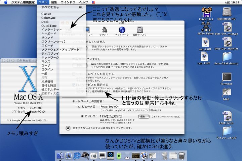242x161 pixels.
Task: Open the Apple menu
Action: tap(6, 2)
